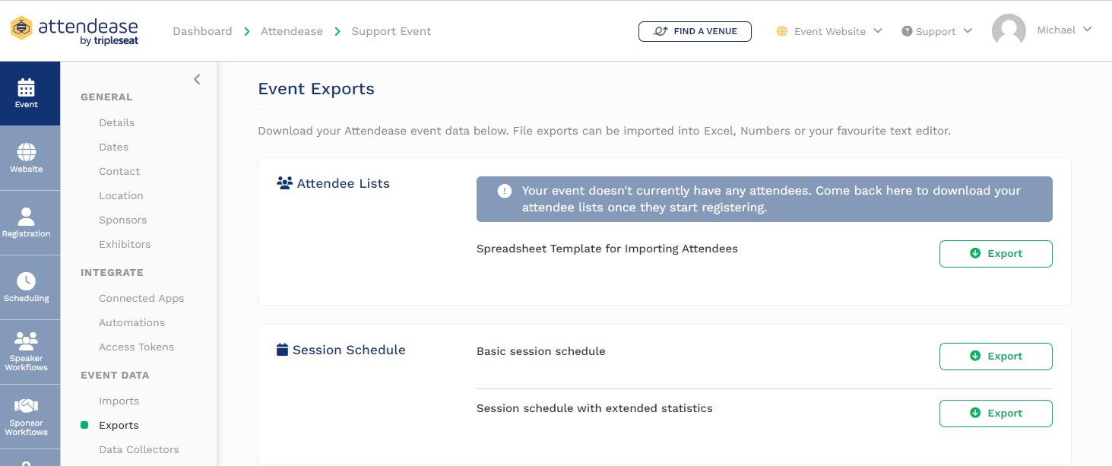Open the Event Website dropdown

pyautogui.click(x=828, y=31)
